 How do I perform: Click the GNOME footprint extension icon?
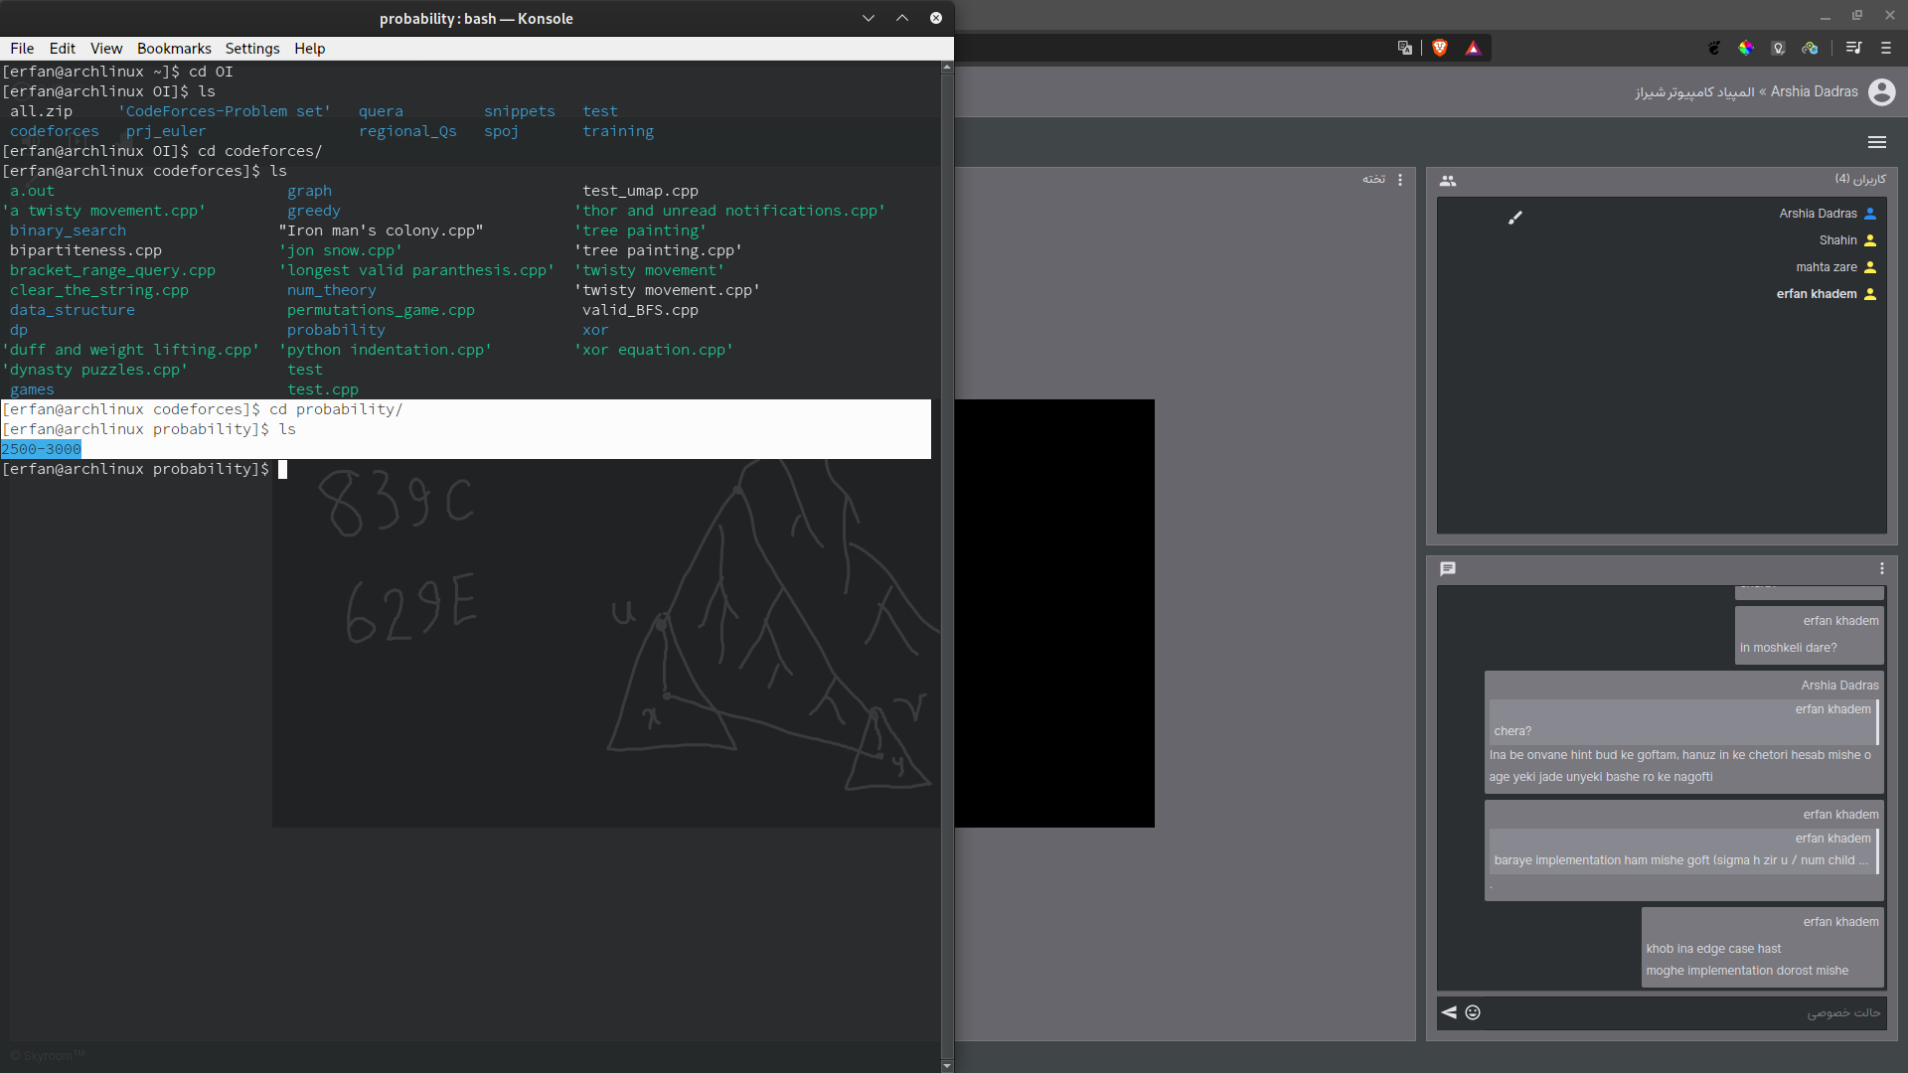coord(1714,48)
